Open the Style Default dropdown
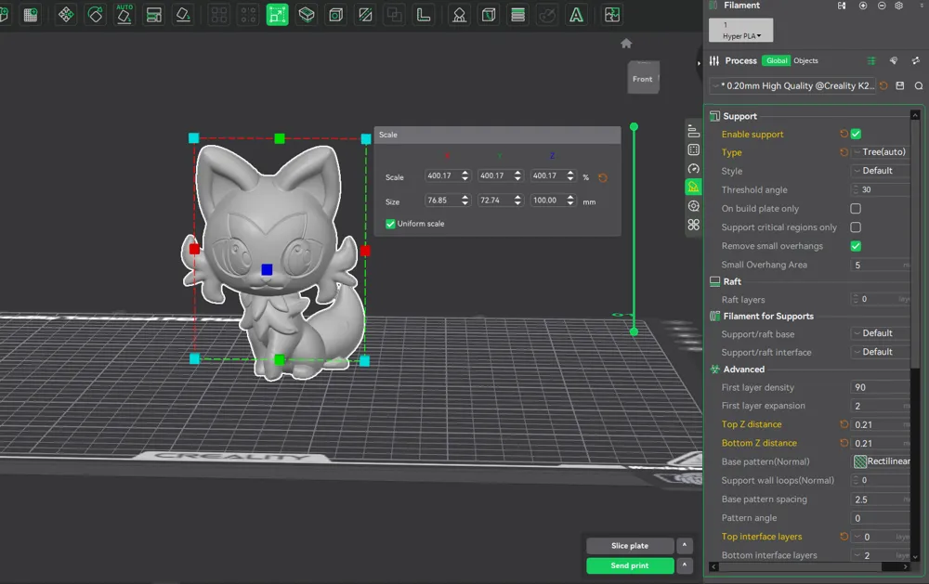Viewport: 929px width, 584px height. [881, 171]
